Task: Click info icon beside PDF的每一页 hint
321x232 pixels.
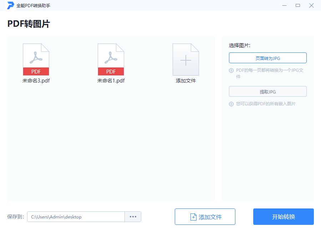Action: [x=231, y=71]
